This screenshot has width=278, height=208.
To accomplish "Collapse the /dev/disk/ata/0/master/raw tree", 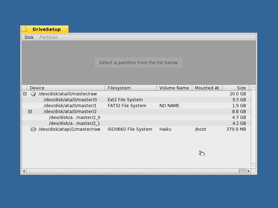I will click(25, 94).
